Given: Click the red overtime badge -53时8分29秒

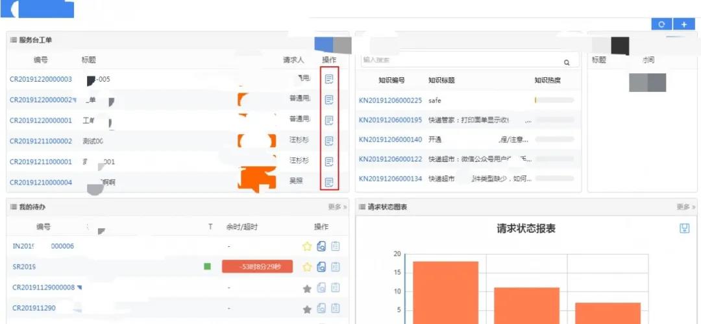Looking at the screenshot, I should [x=258, y=267].
